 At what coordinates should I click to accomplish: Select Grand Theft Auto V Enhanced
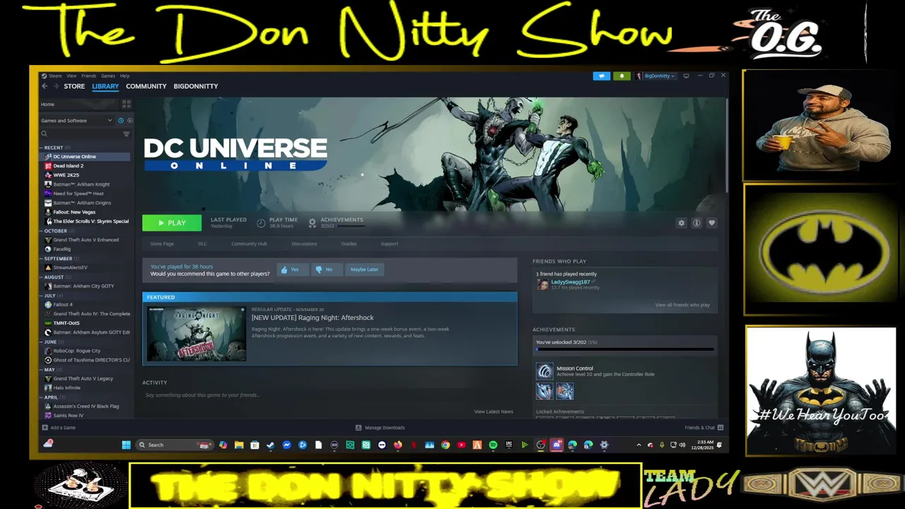pos(85,240)
